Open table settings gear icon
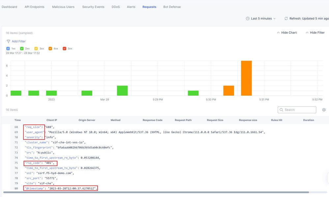The height and width of the screenshot is (197, 329). point(324,110)
